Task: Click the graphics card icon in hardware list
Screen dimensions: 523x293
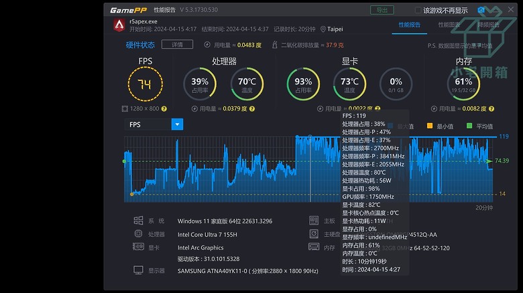Action: (138, 247)
